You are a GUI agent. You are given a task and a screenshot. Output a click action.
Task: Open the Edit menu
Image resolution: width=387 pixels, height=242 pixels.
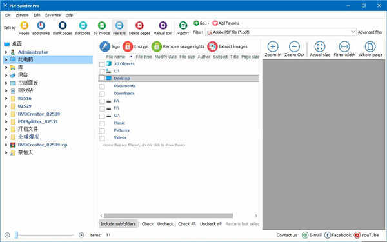click(37, 15)
